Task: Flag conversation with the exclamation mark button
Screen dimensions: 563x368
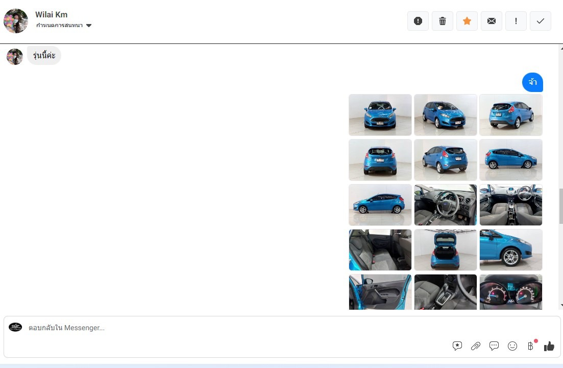Action: click(516, 21)
